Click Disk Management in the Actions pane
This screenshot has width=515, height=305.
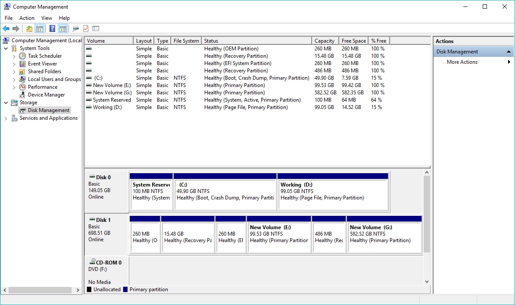458,51
